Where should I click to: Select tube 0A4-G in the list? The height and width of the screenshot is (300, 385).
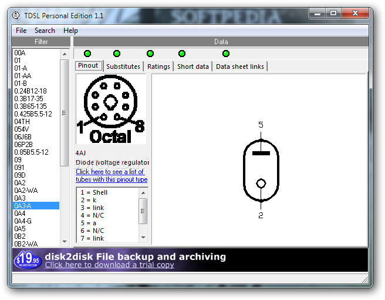click(x=36, y=221)
